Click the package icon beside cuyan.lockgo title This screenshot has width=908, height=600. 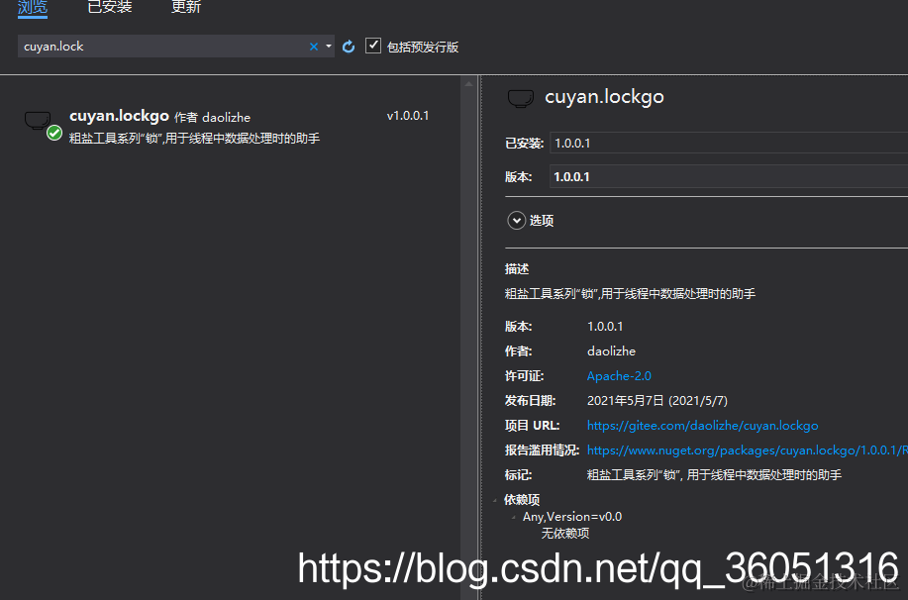(522, 96)
